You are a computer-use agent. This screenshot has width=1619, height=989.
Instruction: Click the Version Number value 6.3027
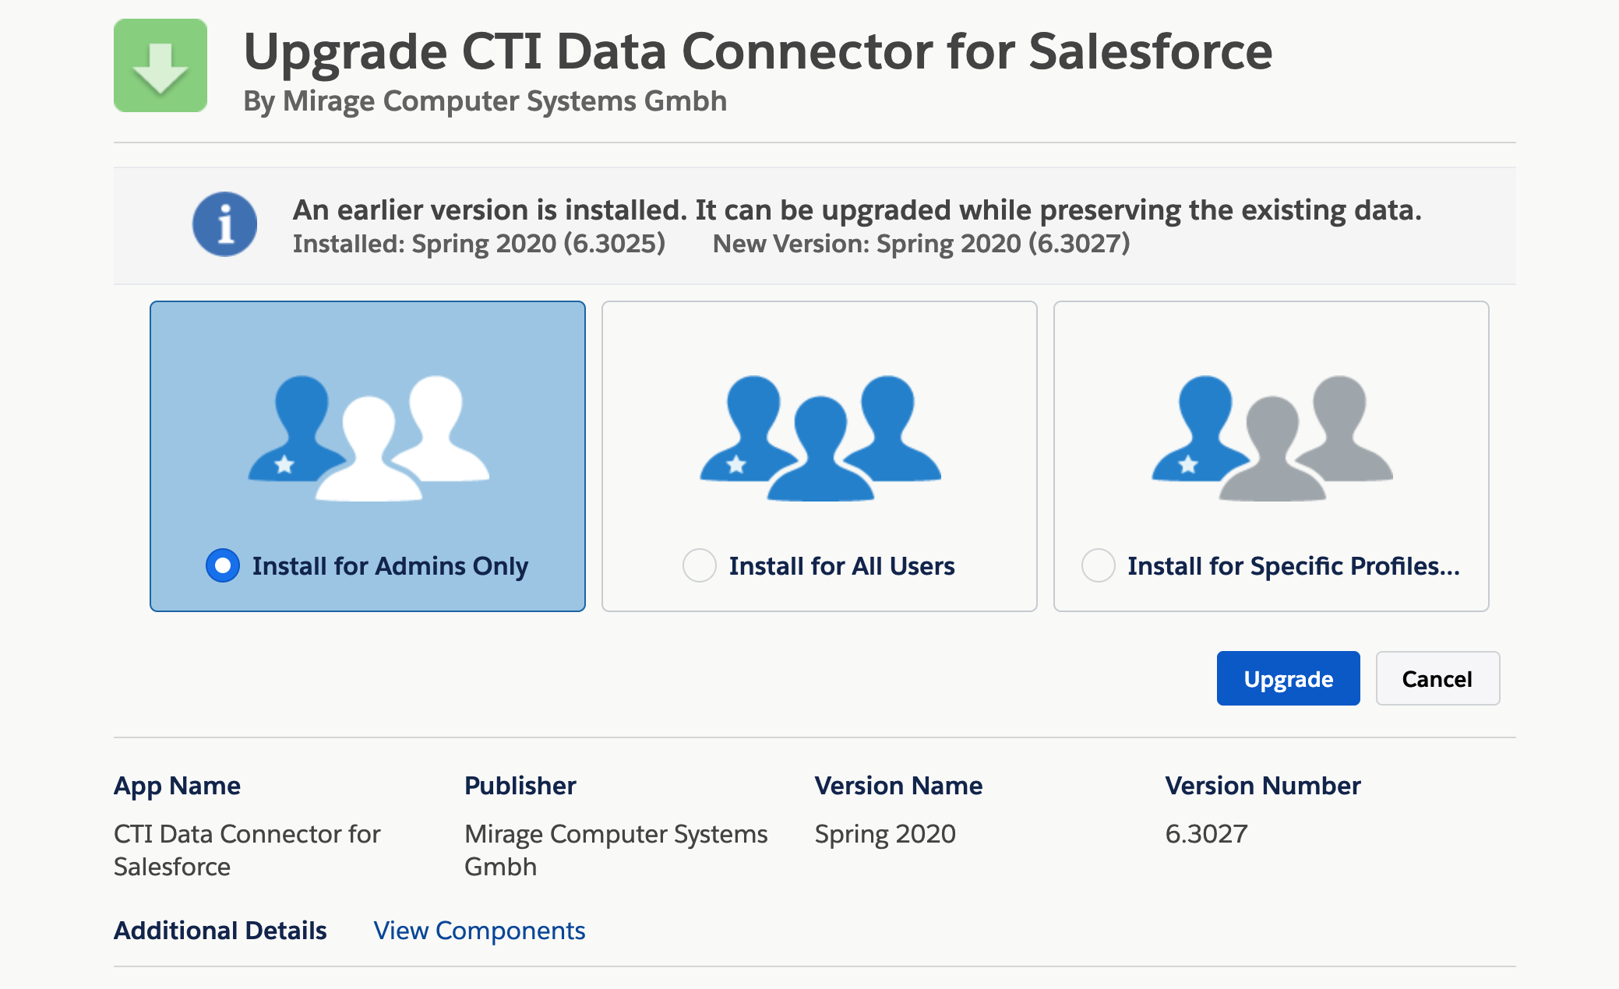coord(1206,834)
